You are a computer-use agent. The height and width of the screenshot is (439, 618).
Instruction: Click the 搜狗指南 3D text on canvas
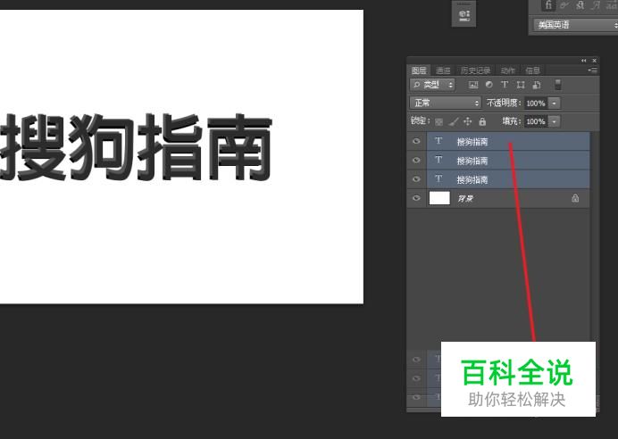[136, 147]
